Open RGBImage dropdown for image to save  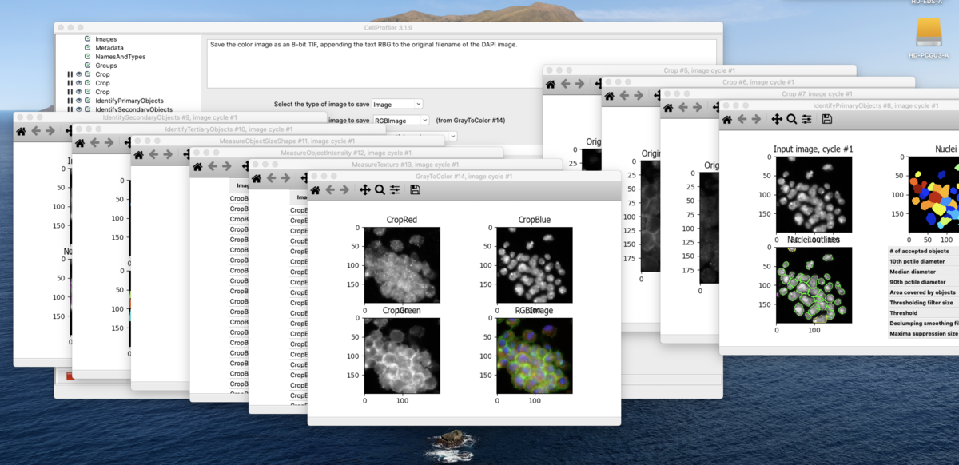point(400,121)
